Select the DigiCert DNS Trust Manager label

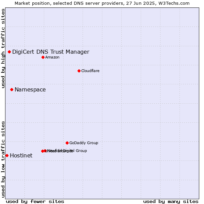(x=51, y=52)
